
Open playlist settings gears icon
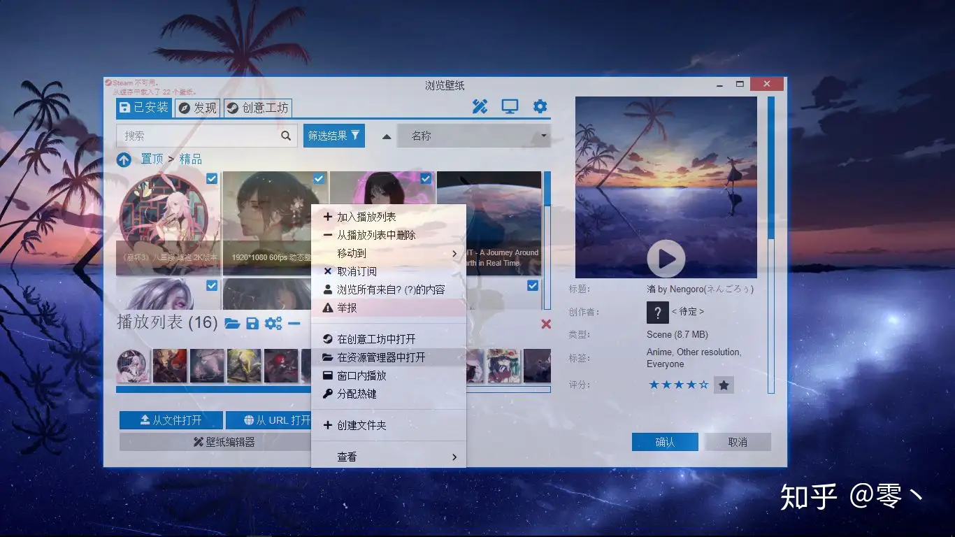273,323
